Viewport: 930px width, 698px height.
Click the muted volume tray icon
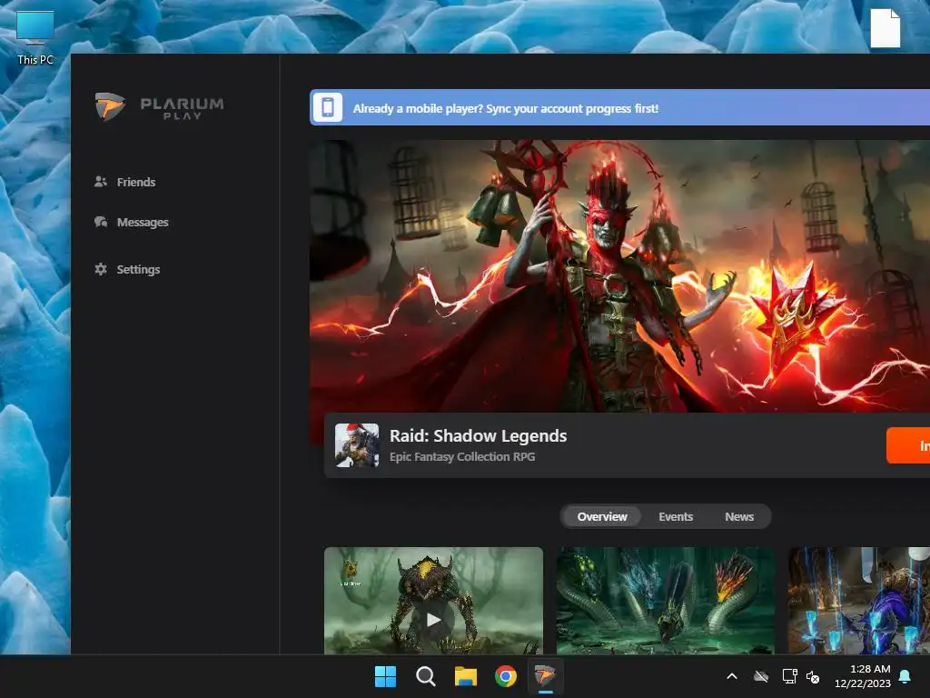click(x=813, y=676)
